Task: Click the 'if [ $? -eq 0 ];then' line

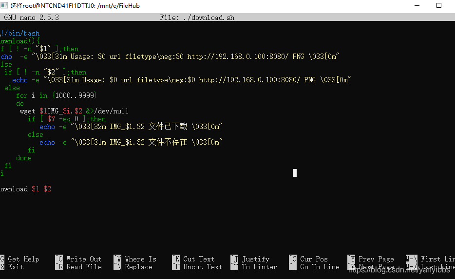Action: coord(67,119)
